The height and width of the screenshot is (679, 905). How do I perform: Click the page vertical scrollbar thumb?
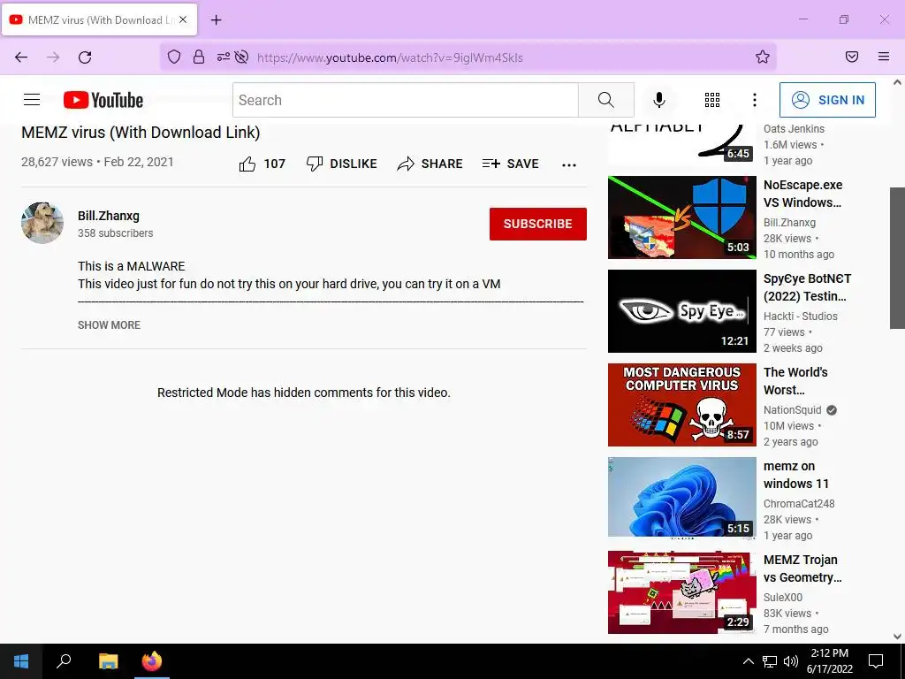tap(897, 257)
